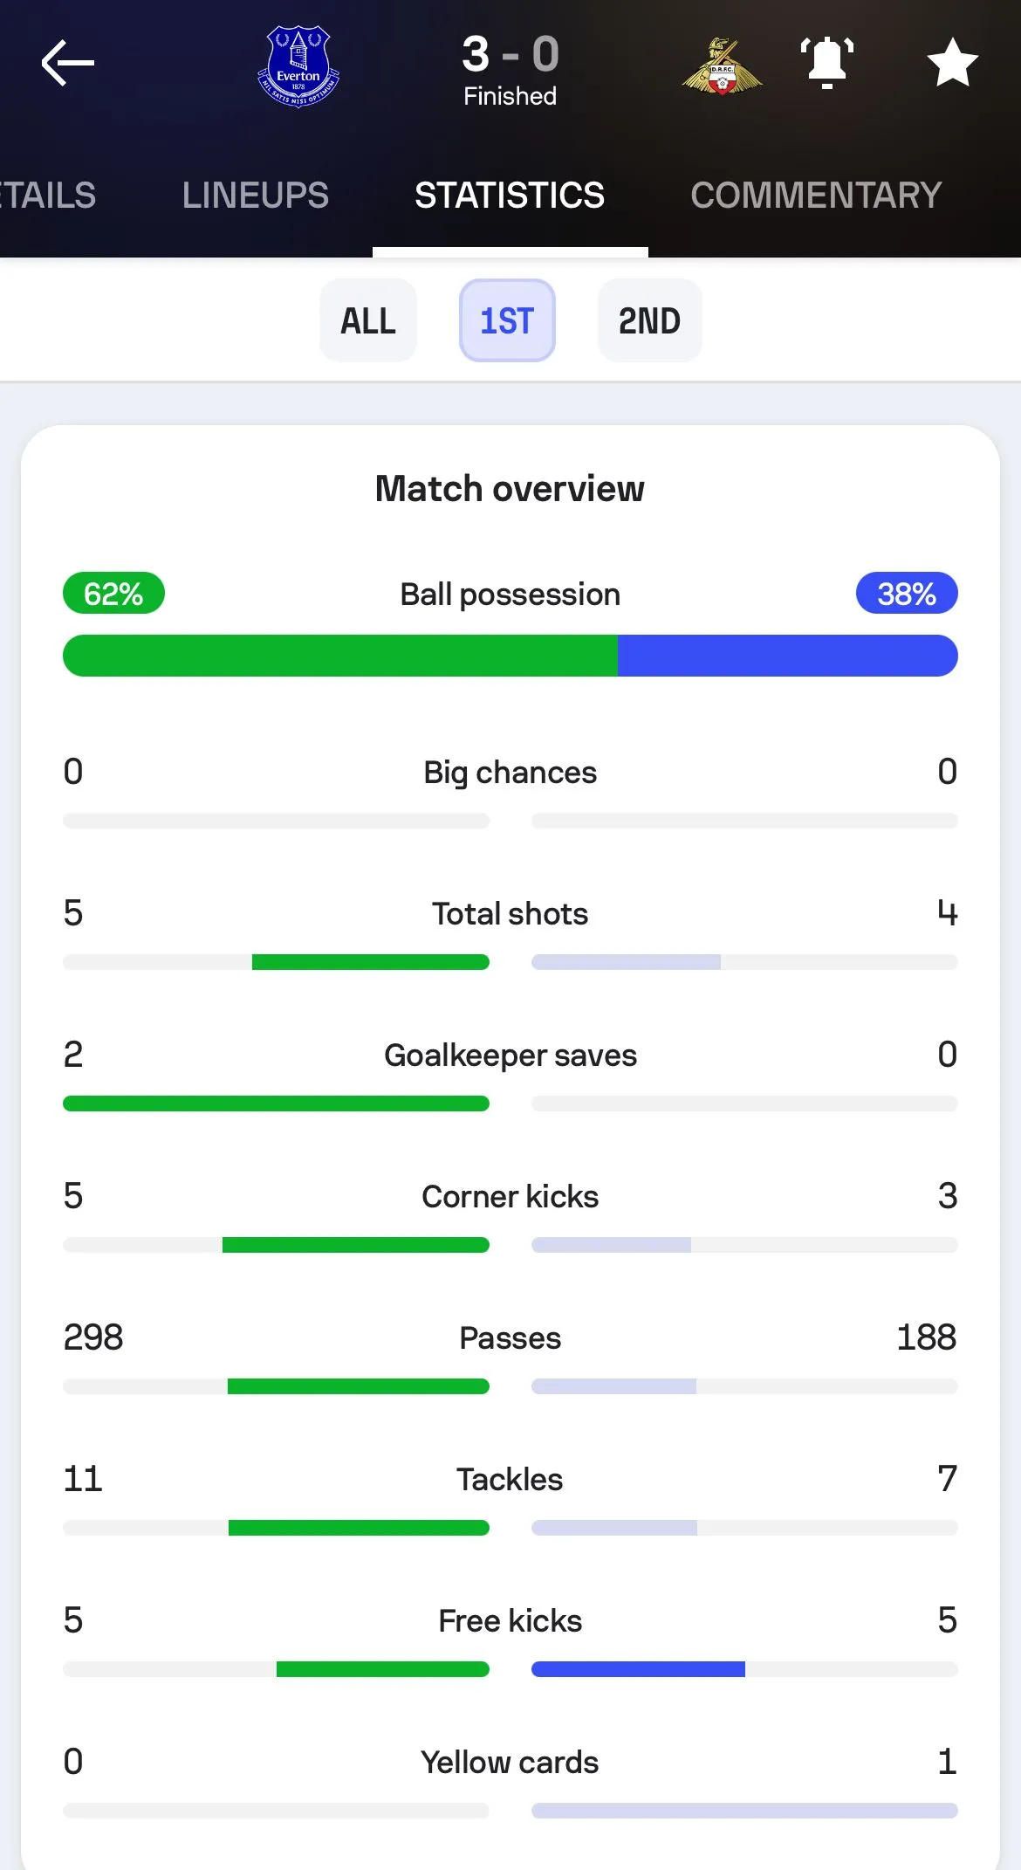Tap the 62% possession badge
The height and width of the screenshot is (1870, 1021).
click(113, 594)
